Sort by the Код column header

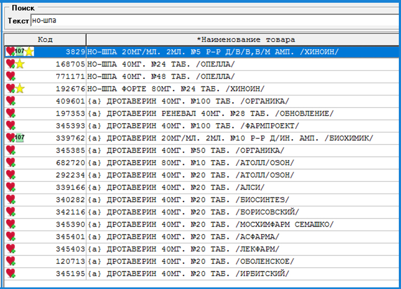click(x=45, y=39)
